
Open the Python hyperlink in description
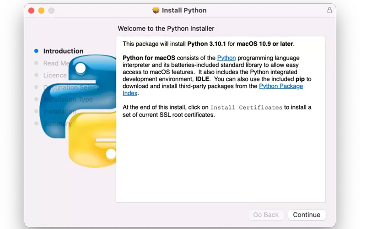(226, 58)
